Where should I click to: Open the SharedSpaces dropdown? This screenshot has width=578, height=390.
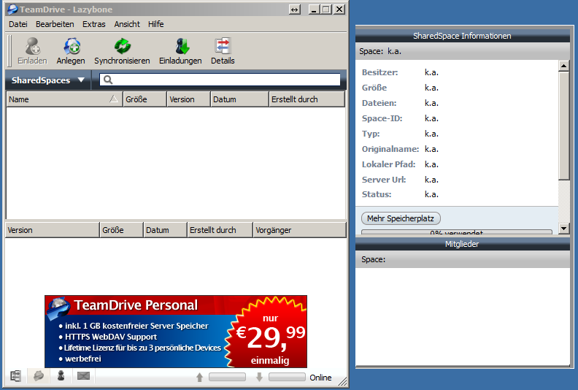(x=48, y=80)
